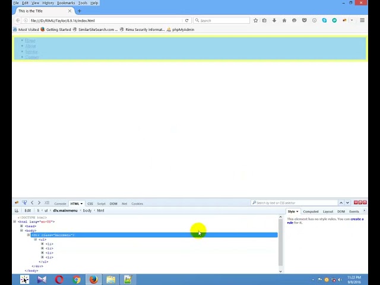Click the About link on page

click(x=30, y=46)
